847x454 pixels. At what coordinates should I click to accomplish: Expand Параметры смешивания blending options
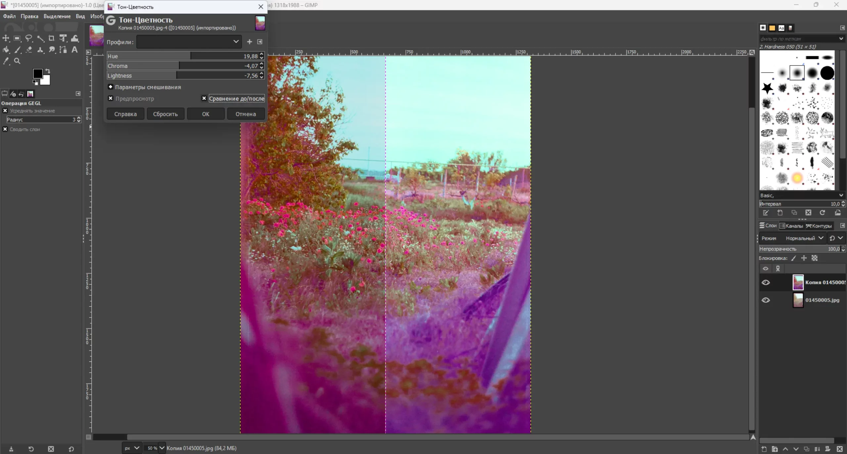click(x=111, y=87)
